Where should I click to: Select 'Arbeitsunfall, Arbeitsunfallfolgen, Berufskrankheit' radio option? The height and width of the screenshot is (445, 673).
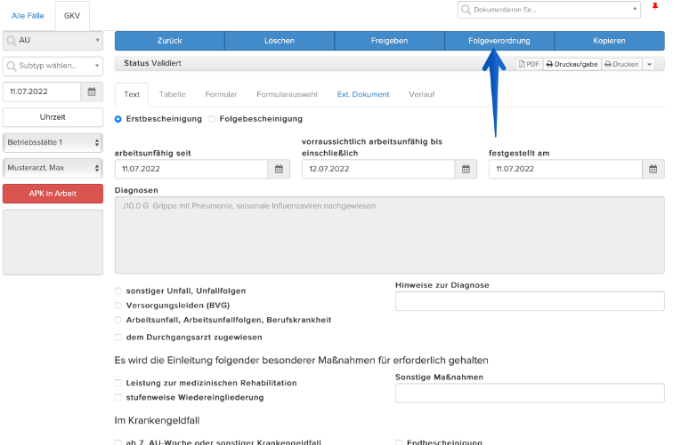click(118, 320)
